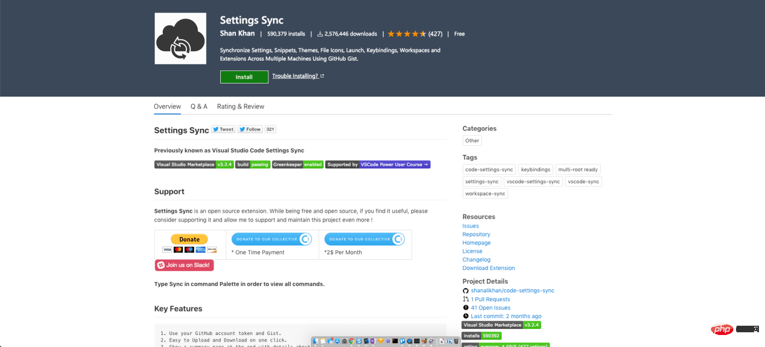Click the 590,379 installs text
Viewport: 765px width, 347px height.
click(x=286, y=34)
